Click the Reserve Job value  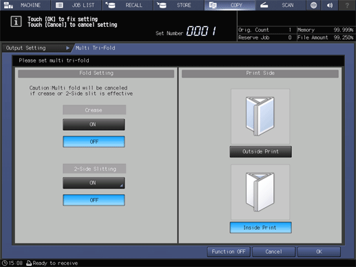pos(290,37)
